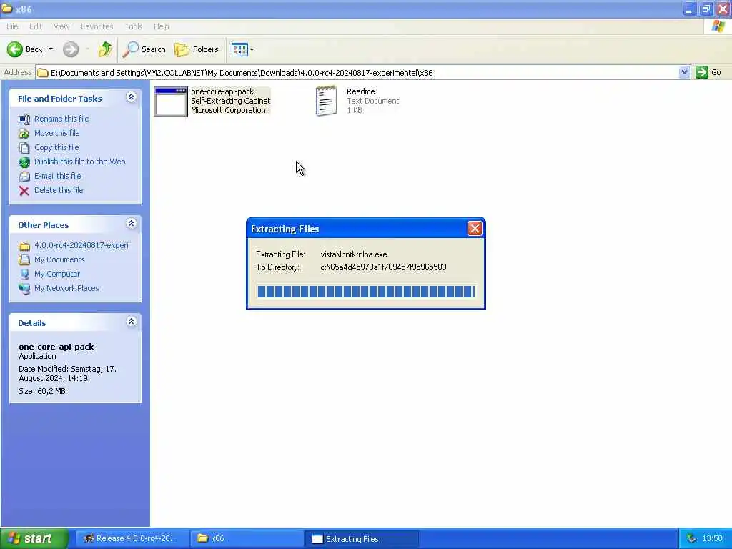Click Copy this file link

56,147
